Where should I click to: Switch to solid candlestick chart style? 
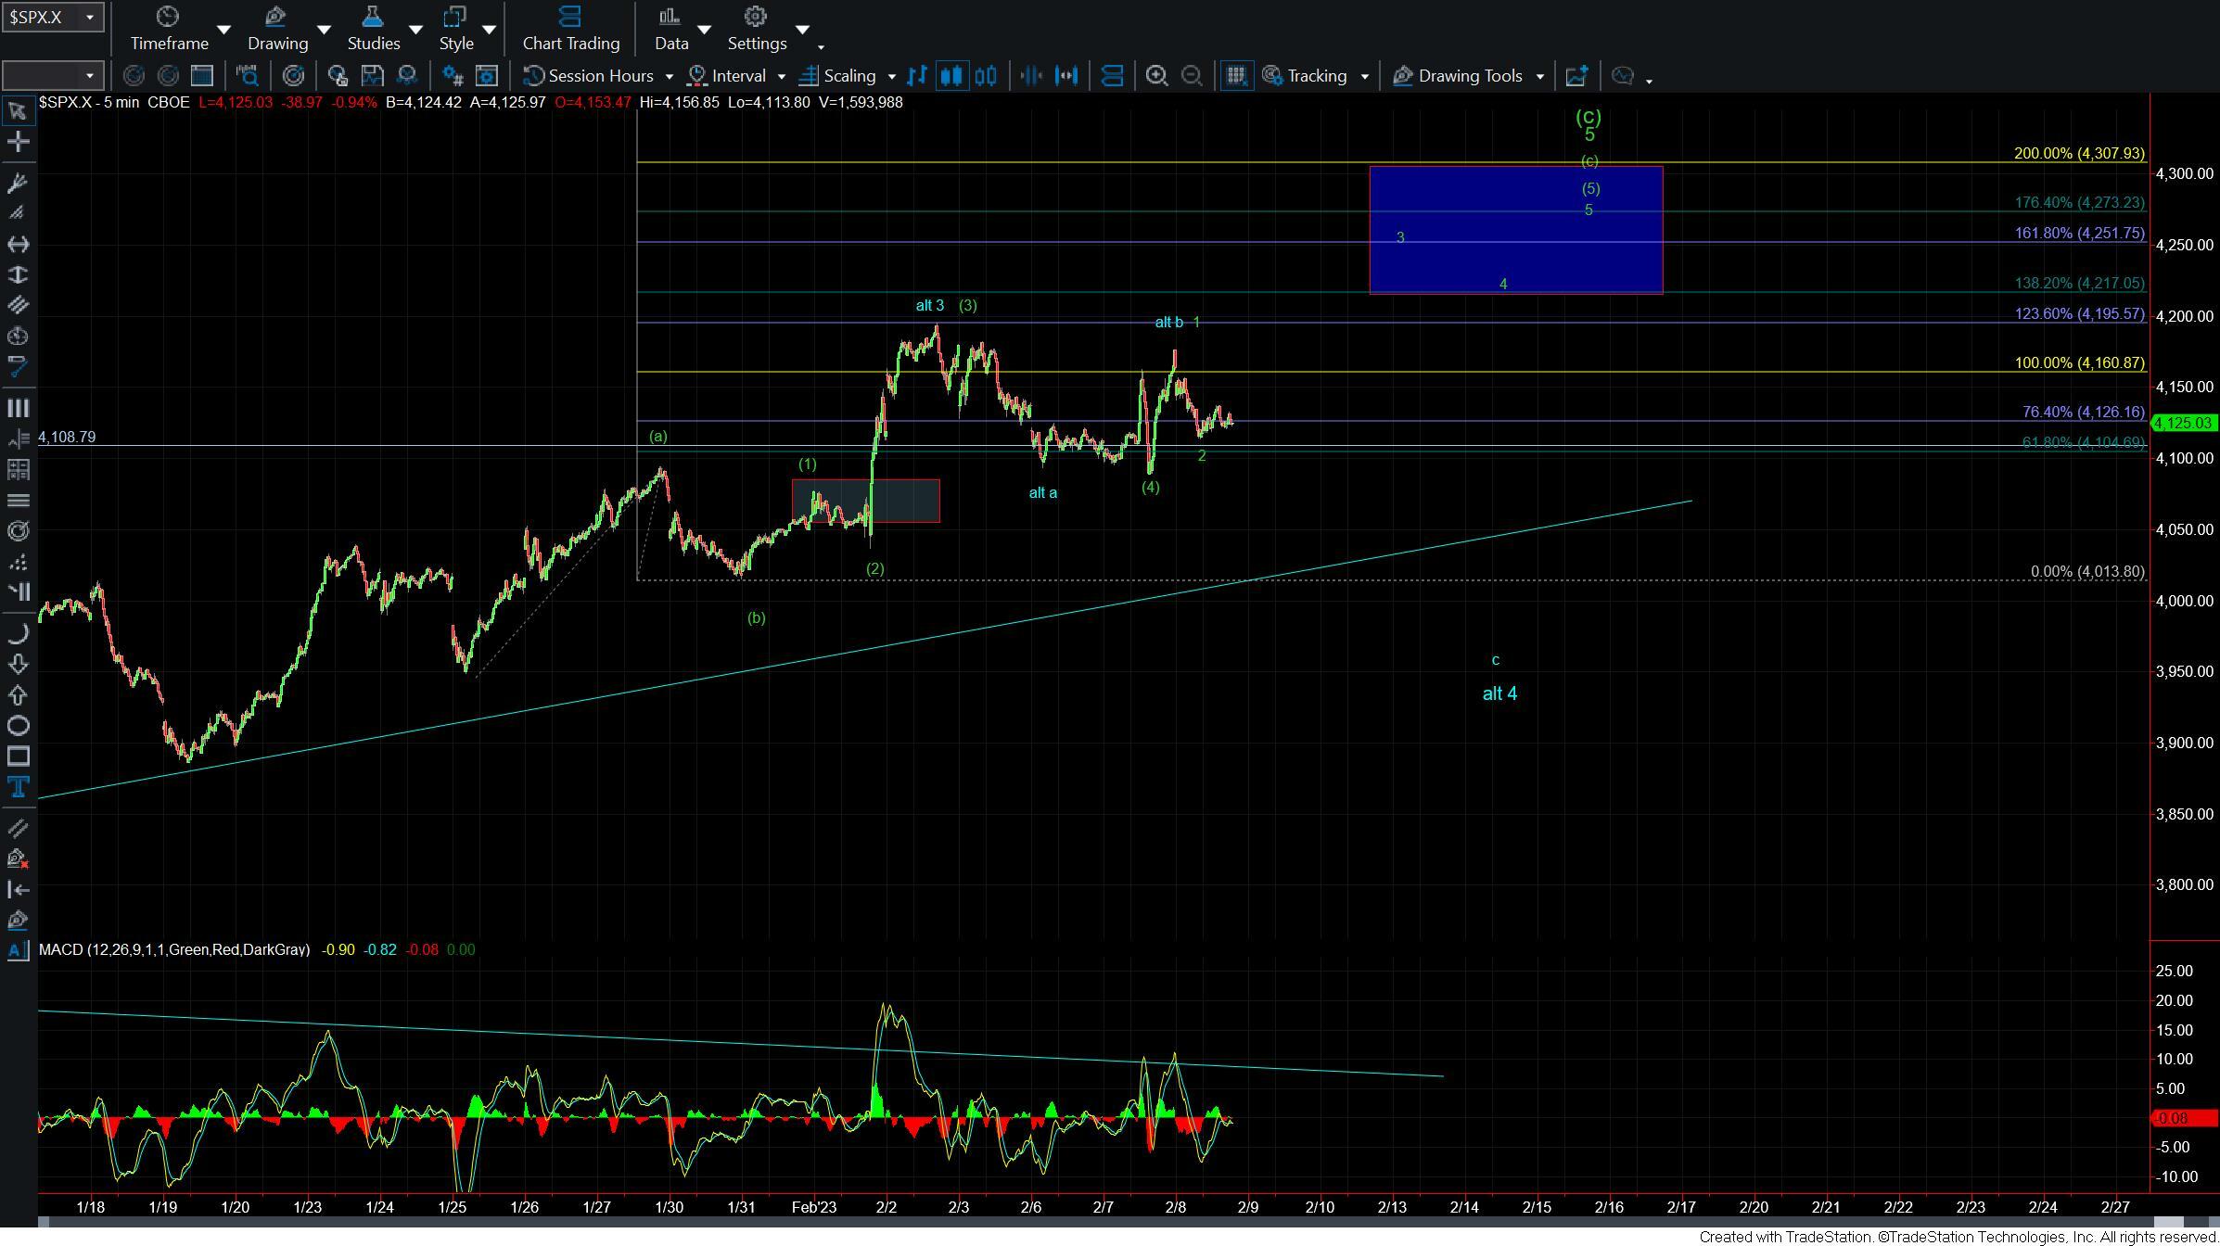click(x=951, y=76)
